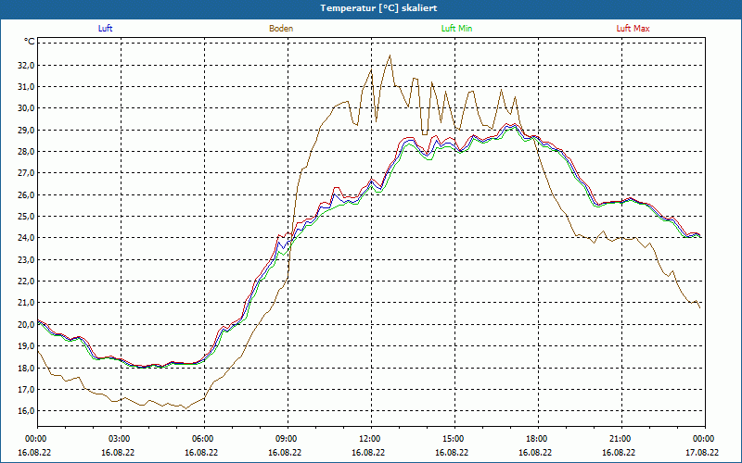Click the 21,0 y-axis value
The width and height of the screenshot is (742, 463).
pyautogui.click(x=26, y=303)
